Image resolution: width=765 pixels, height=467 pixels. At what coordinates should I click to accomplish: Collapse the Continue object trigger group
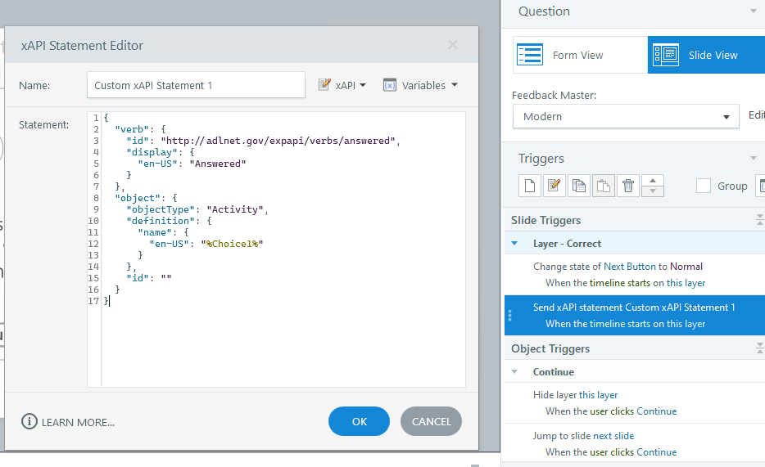[x=514, y=371]
